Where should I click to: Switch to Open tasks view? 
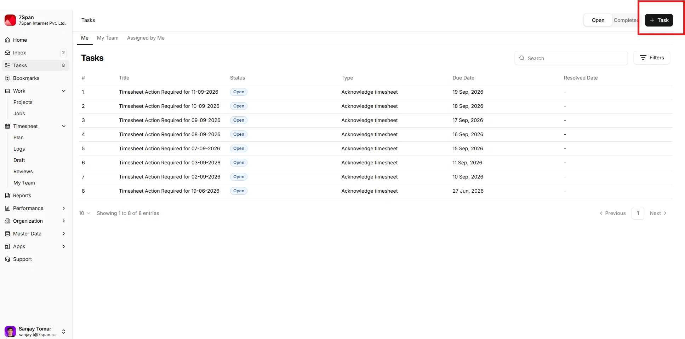598,20
